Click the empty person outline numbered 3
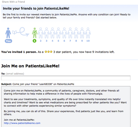This screenshot has width=138, height=127. tap(47, 33)
